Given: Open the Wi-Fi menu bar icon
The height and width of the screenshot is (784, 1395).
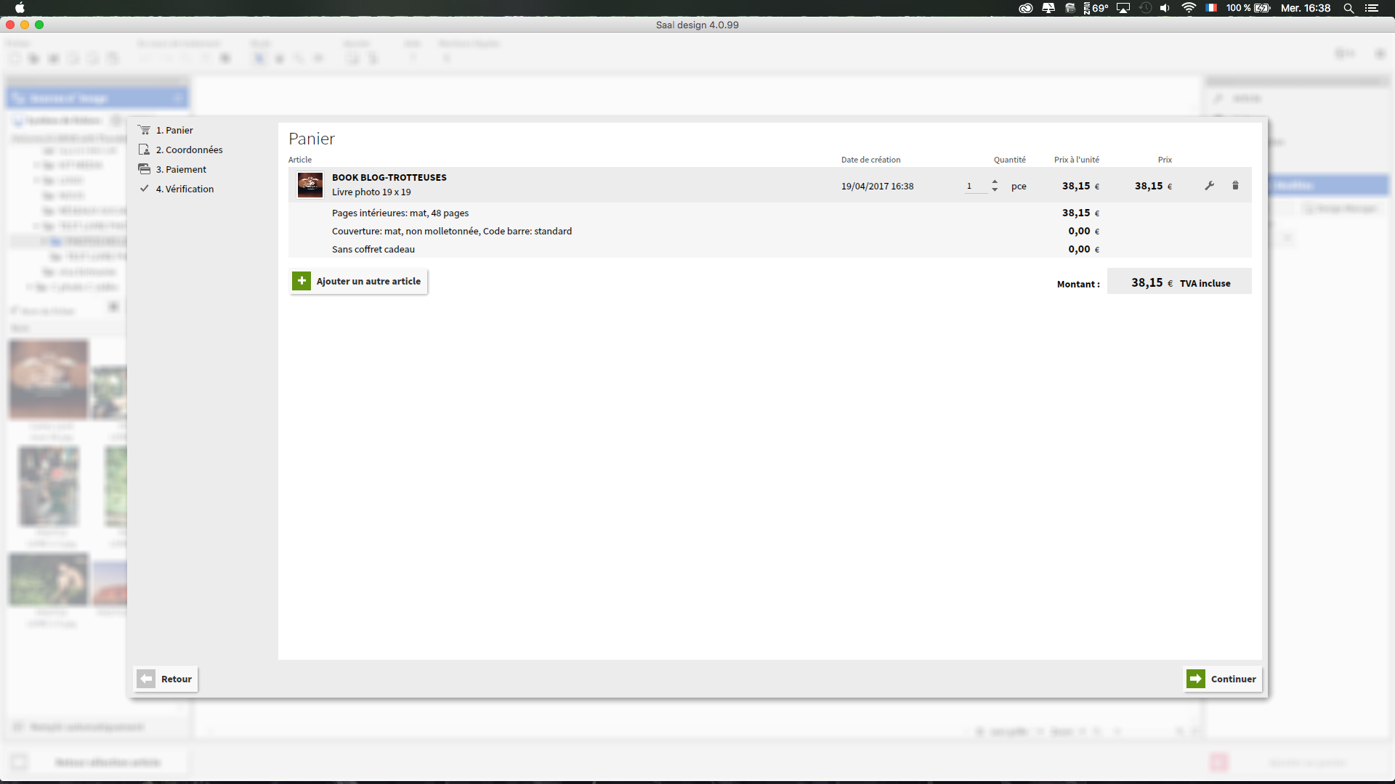Looking at the screenshot, I should (1189, 8).
